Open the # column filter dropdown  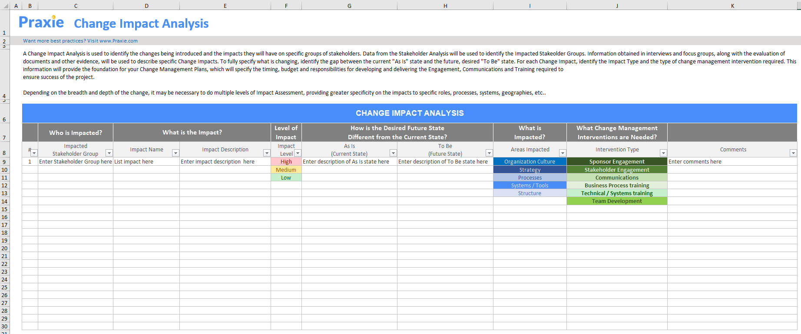[x=34, y=153]
